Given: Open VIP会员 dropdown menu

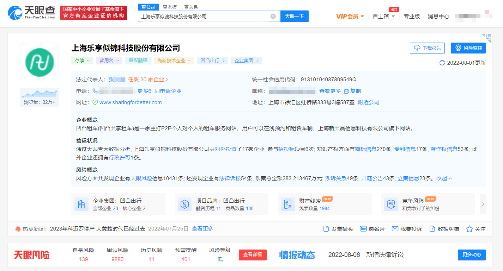Looking at the screenshot, I should pos(350,16).
